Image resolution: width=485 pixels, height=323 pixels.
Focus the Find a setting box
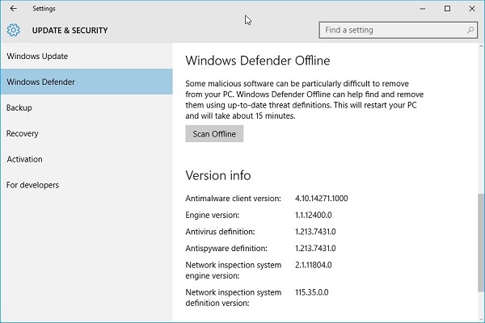399,30
